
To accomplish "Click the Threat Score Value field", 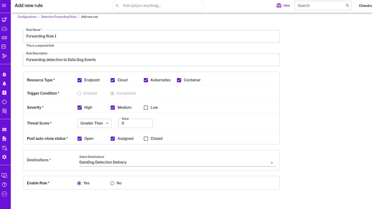I will coord(136,123).
